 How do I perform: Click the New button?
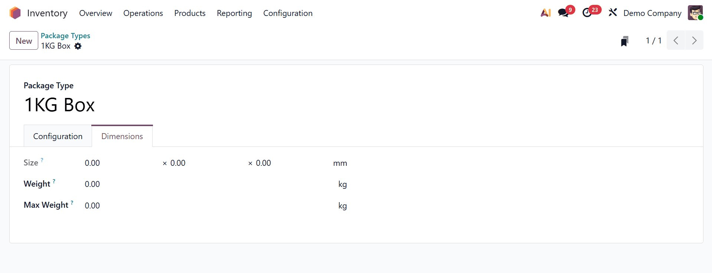[23, 40]
